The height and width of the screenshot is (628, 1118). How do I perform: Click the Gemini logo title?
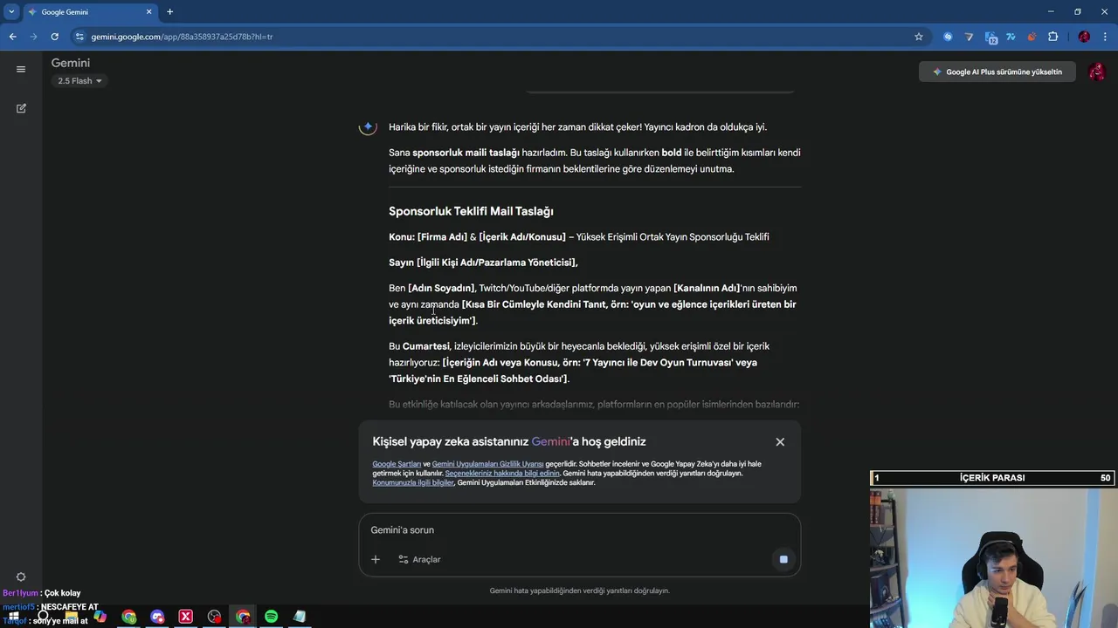point(71,63)
